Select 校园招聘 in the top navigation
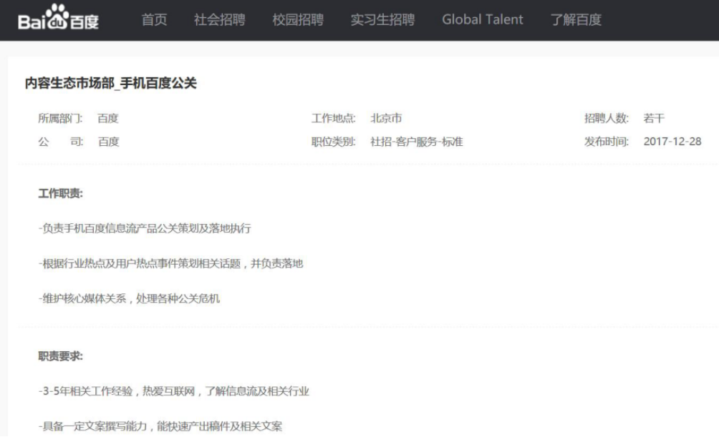This screenshot has height=437, width=719. pos(298,20)
